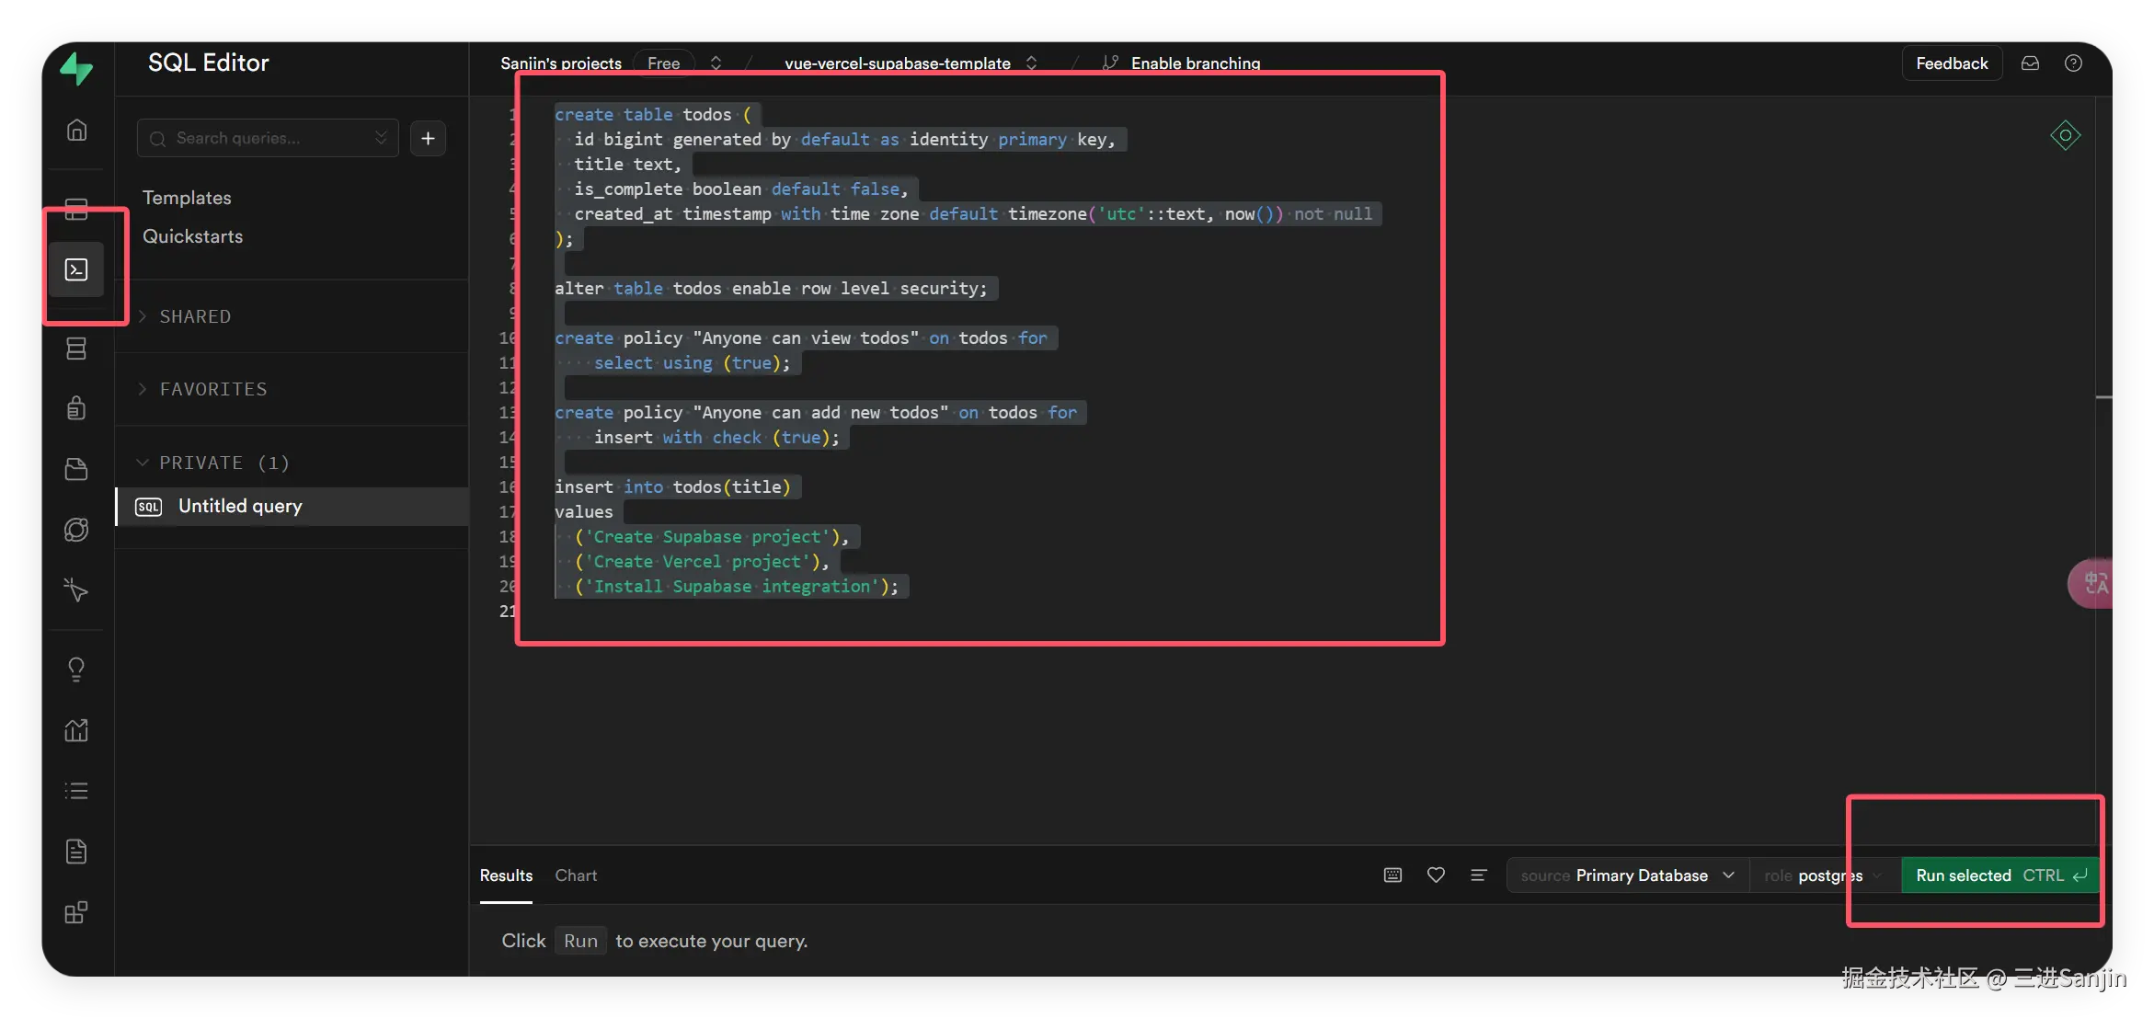Open the Home icon in sidebar
2154x1018 pixels.
(77, 130)
